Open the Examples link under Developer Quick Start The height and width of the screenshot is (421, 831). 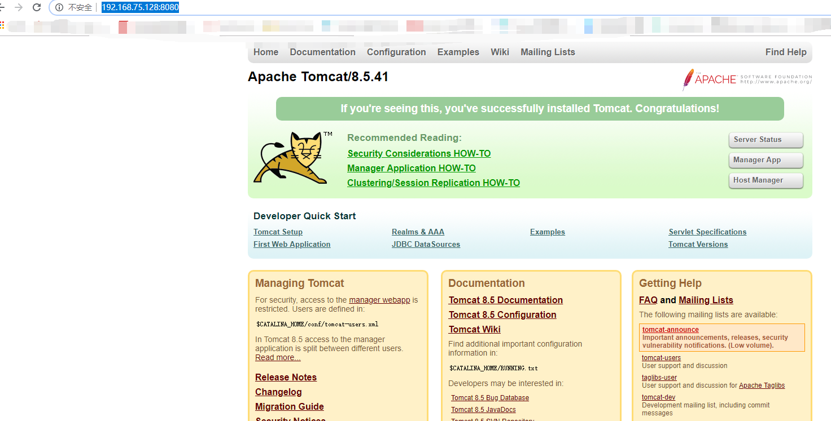[548, 232]
